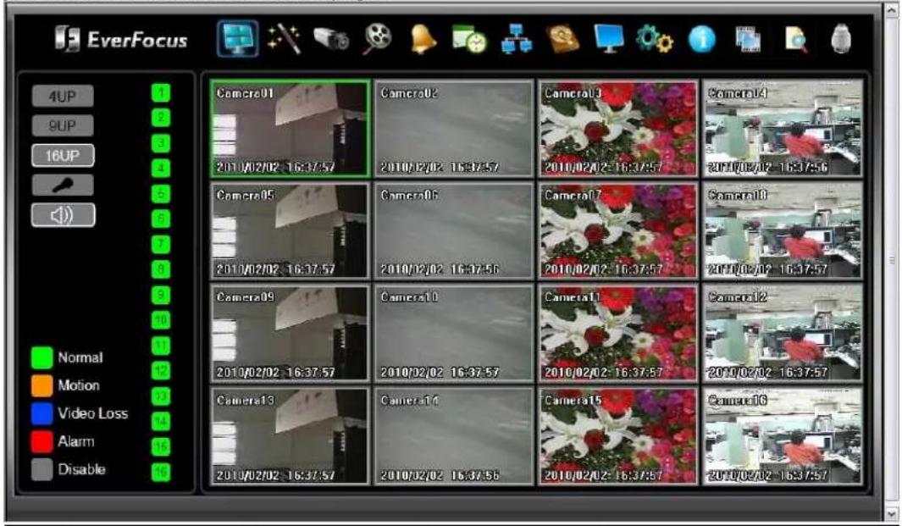Open the blue information icon

tap(702, 40)
